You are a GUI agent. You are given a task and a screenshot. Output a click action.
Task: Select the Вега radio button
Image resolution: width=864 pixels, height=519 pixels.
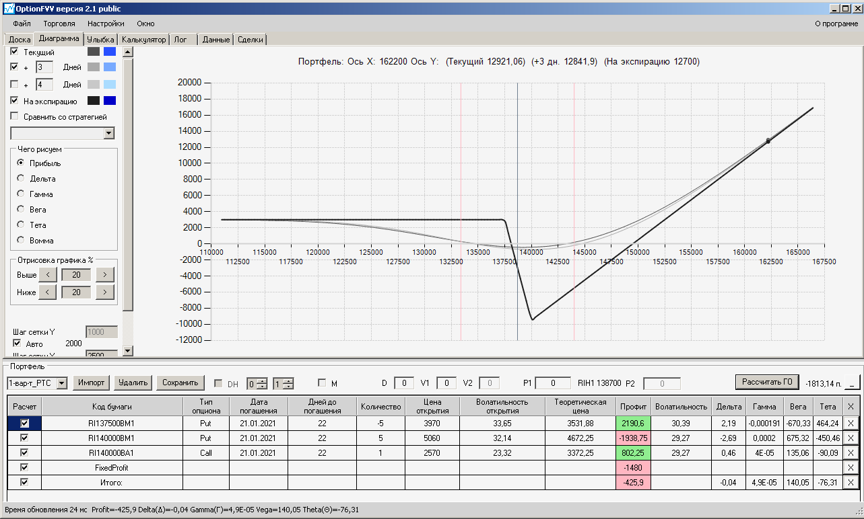(x=21, y=210)
